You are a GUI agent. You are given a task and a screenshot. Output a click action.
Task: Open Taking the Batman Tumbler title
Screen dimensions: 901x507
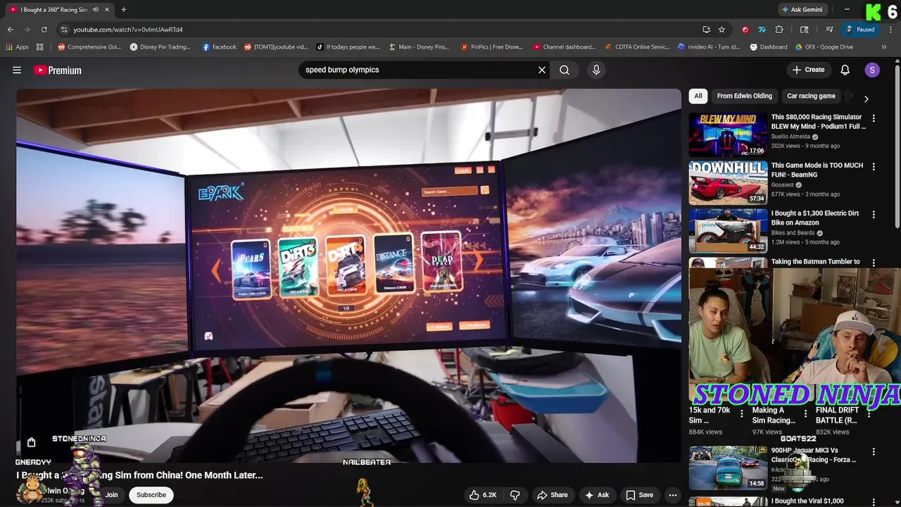815,261
